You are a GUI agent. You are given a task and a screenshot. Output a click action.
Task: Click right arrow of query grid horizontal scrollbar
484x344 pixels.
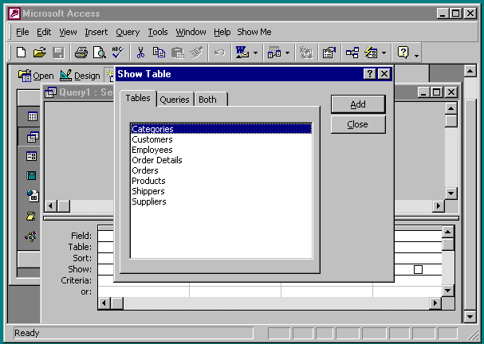click(435, 303)
